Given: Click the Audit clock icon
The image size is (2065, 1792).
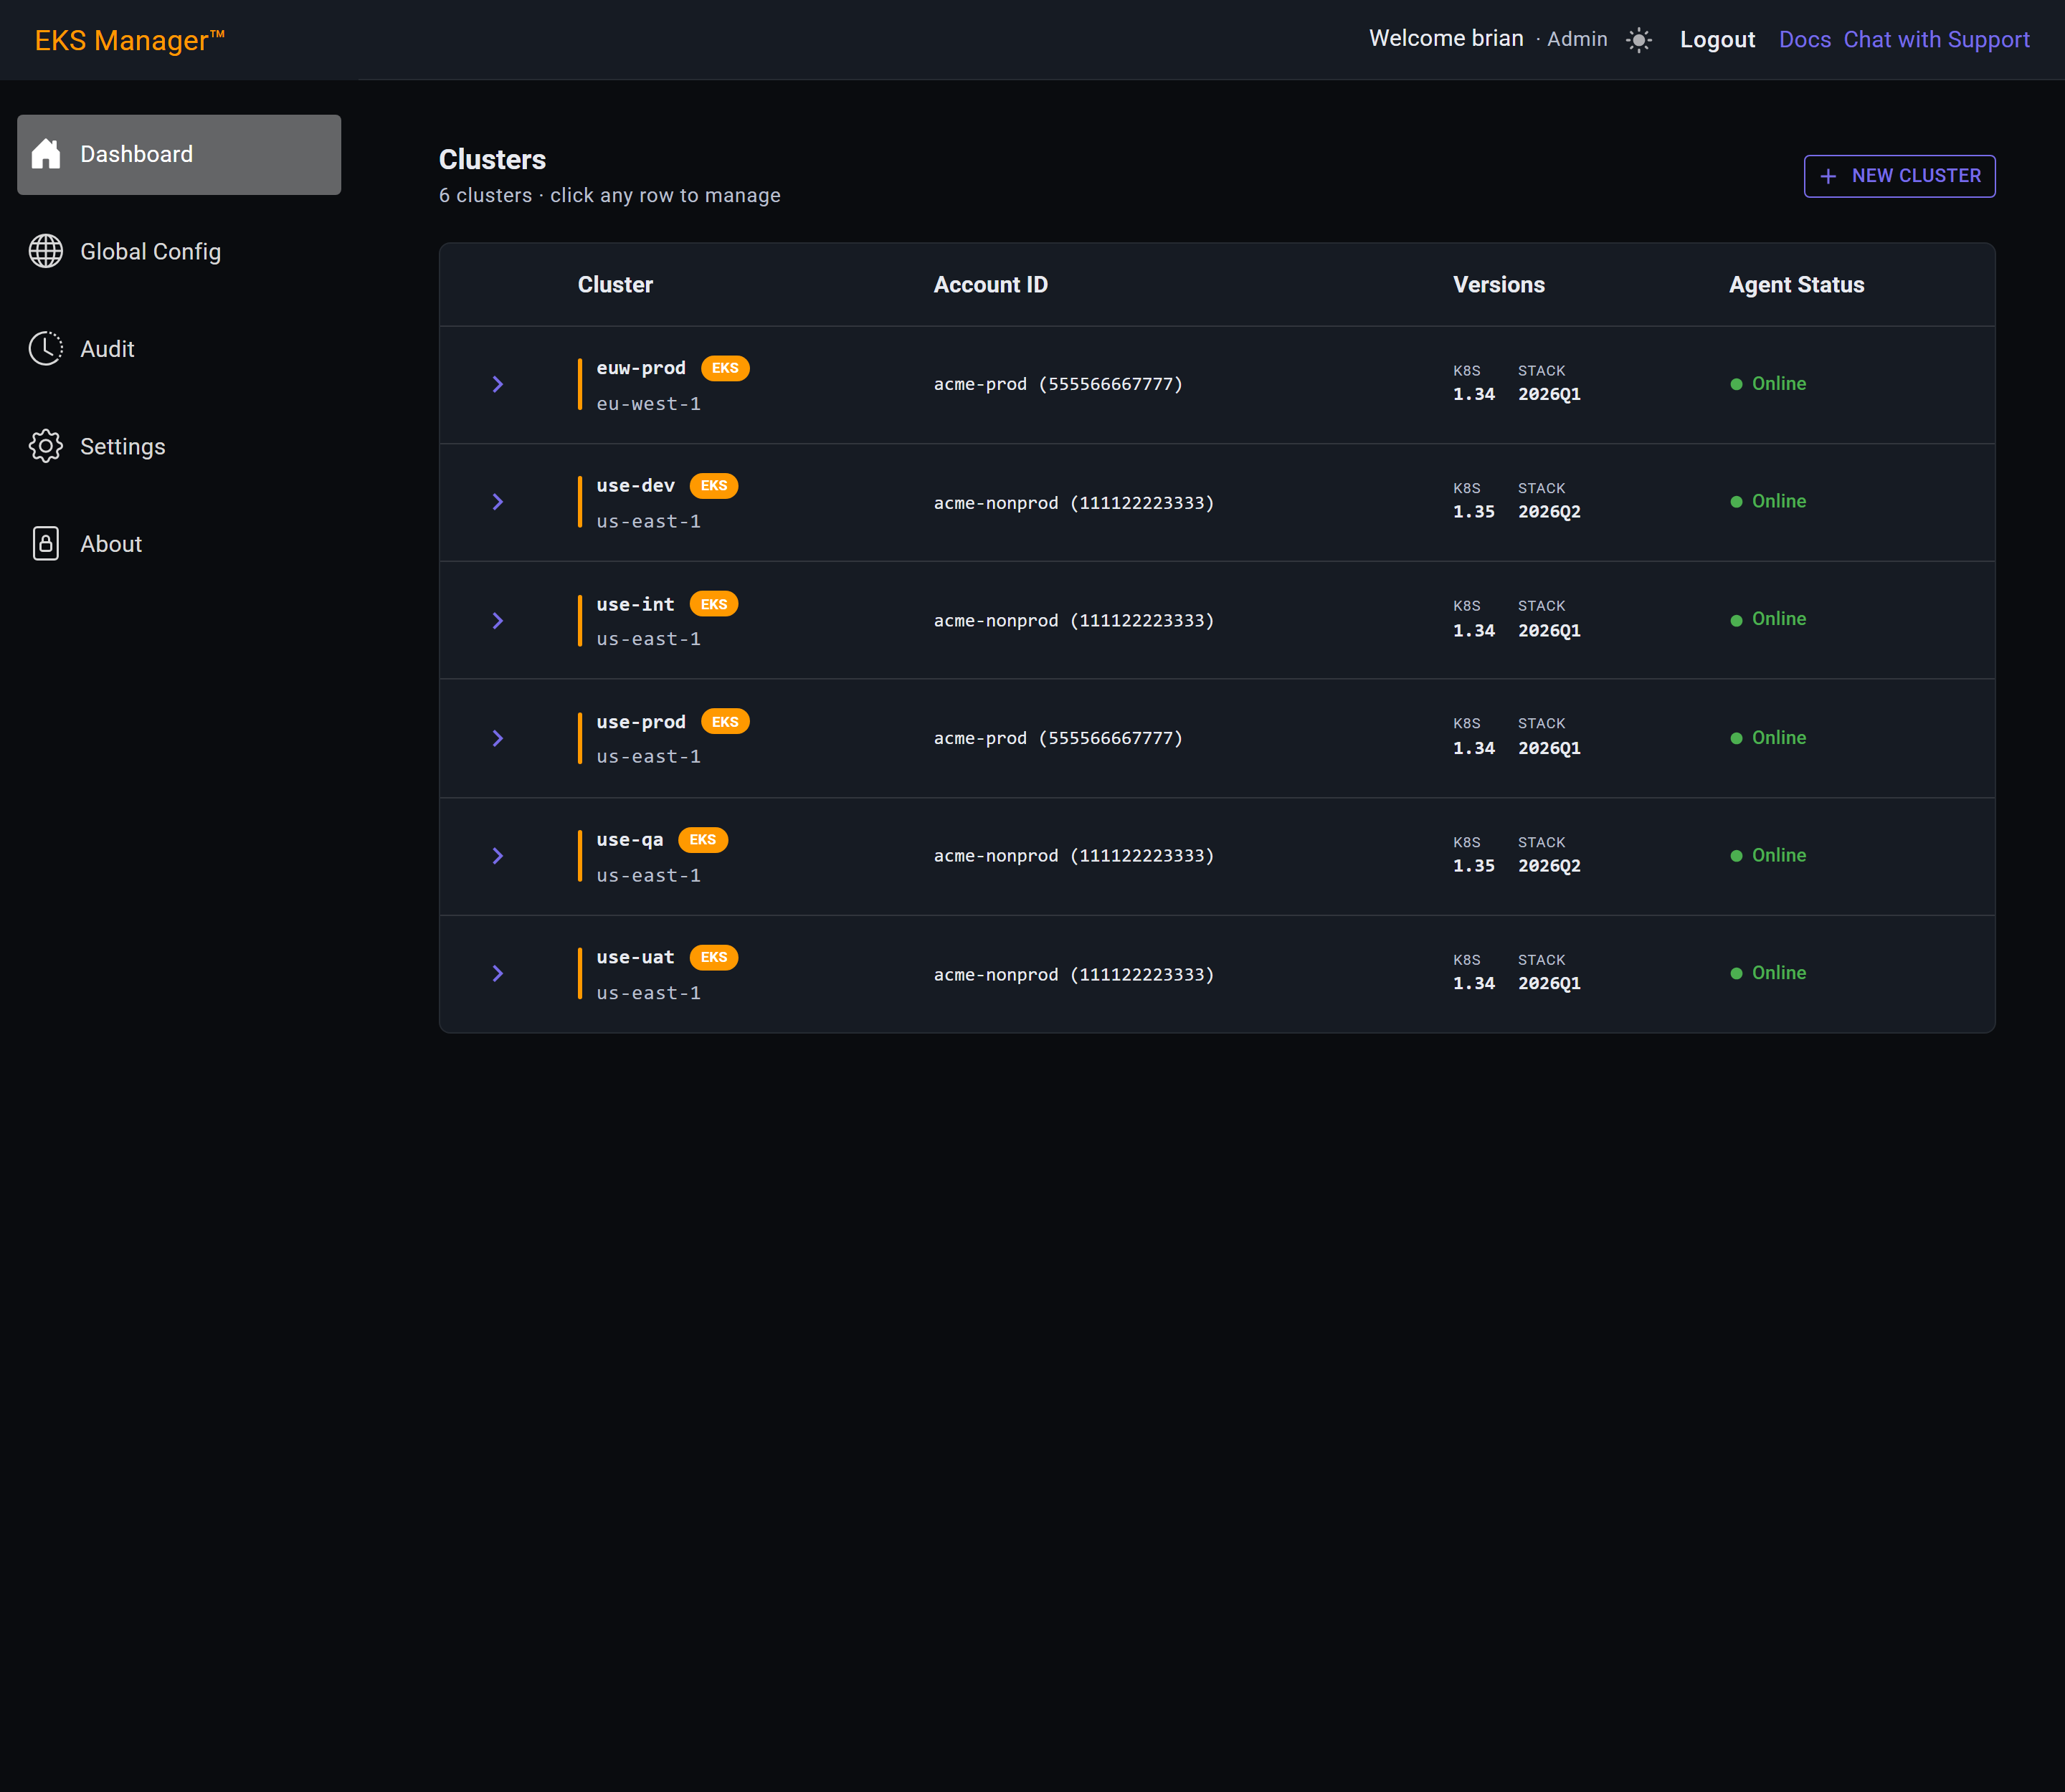Looking at the screenshot, I should [x=46, y=349].
